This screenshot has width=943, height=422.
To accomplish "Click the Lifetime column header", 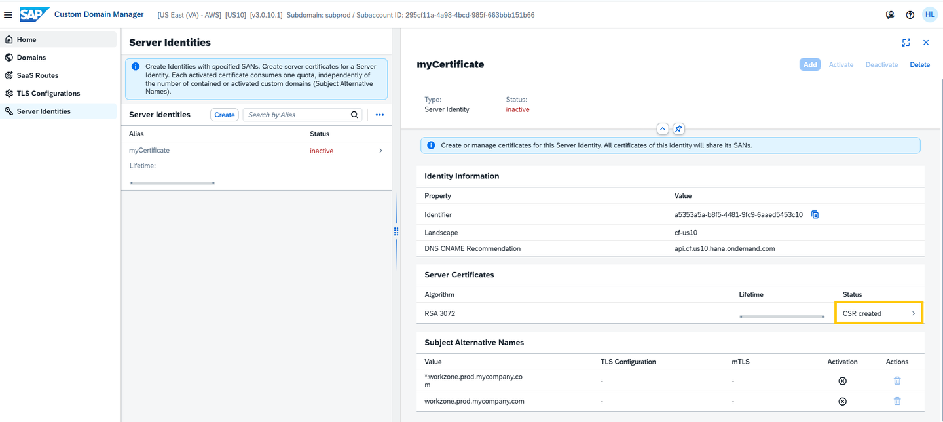I will tap(751, 294).
